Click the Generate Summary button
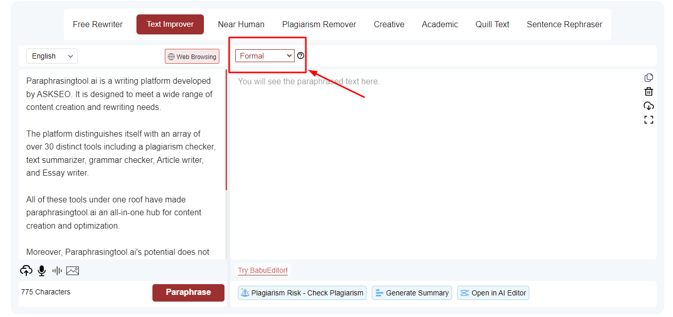673x317 pixels. (x=412, y=293)
